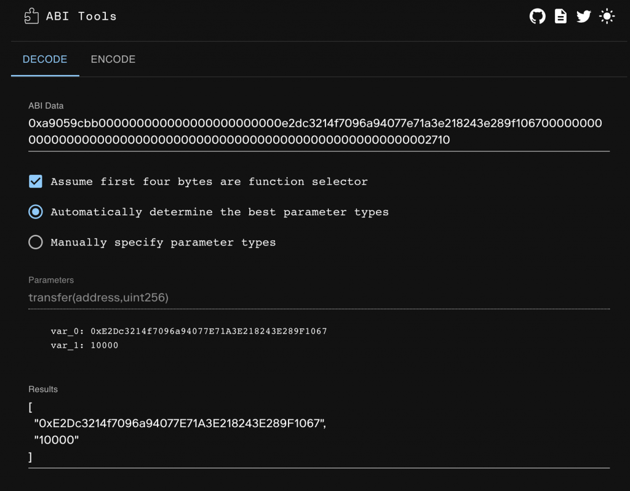
Task: Toggle light theme with the sun icon
Action: click(607, 17)
